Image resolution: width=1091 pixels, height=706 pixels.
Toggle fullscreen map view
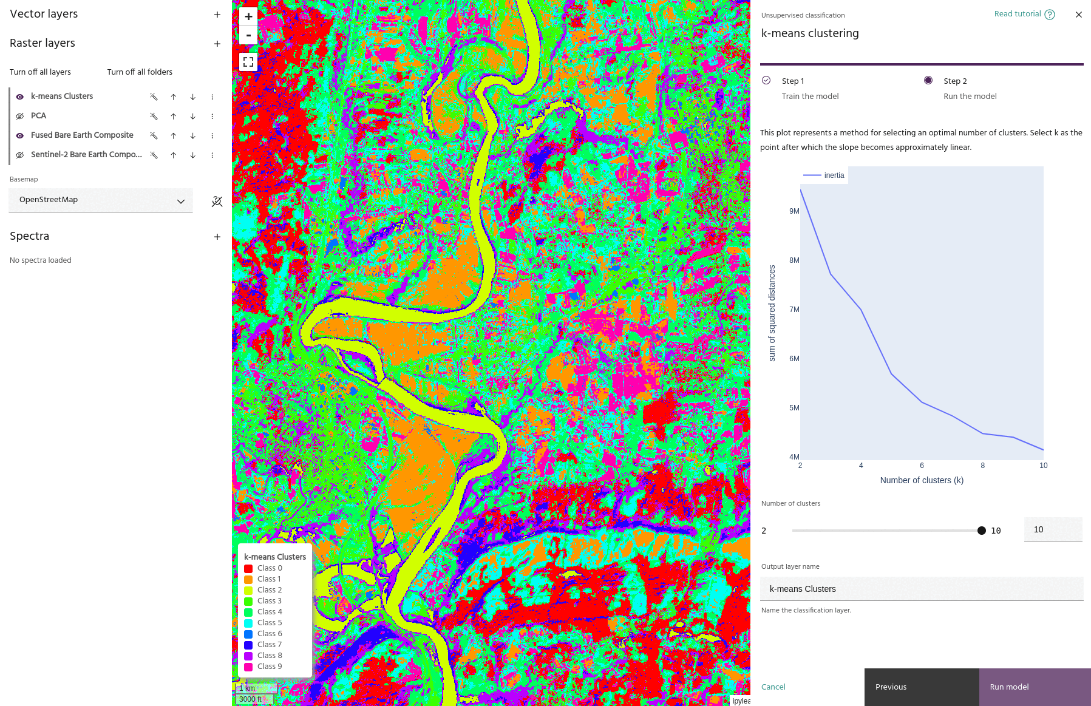click(248, 62)
